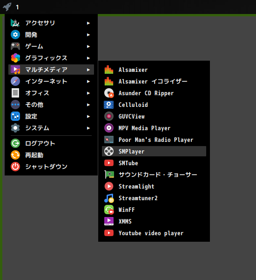Viewport: 256px width, 280px height.
Task: Open the WinFF entry
Action: tap(154, 210)
